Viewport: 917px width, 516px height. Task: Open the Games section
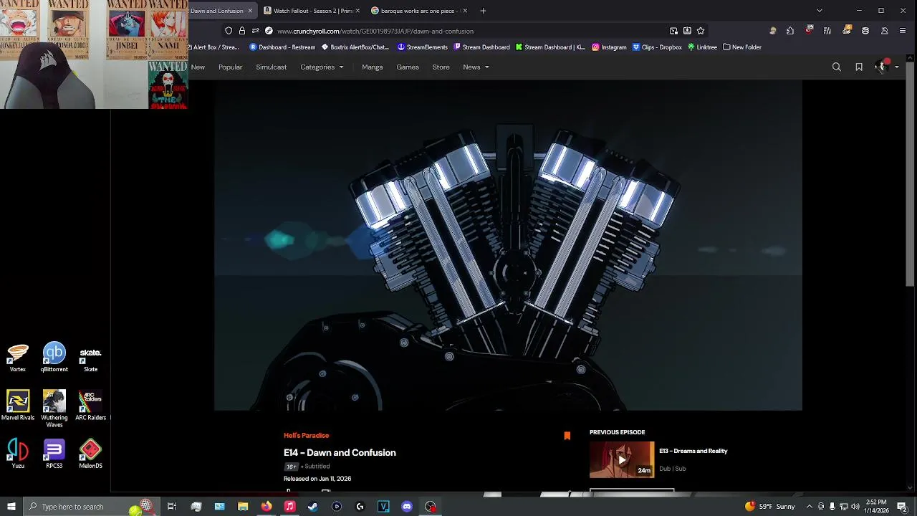tap(408, 67)
